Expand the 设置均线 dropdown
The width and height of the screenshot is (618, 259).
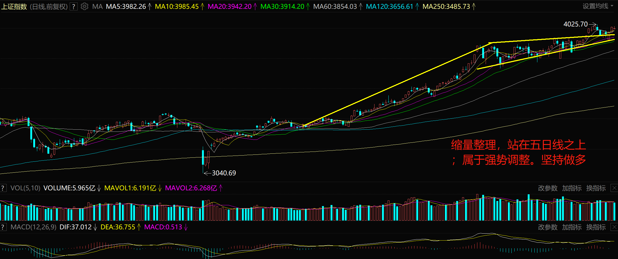(598, 6)
